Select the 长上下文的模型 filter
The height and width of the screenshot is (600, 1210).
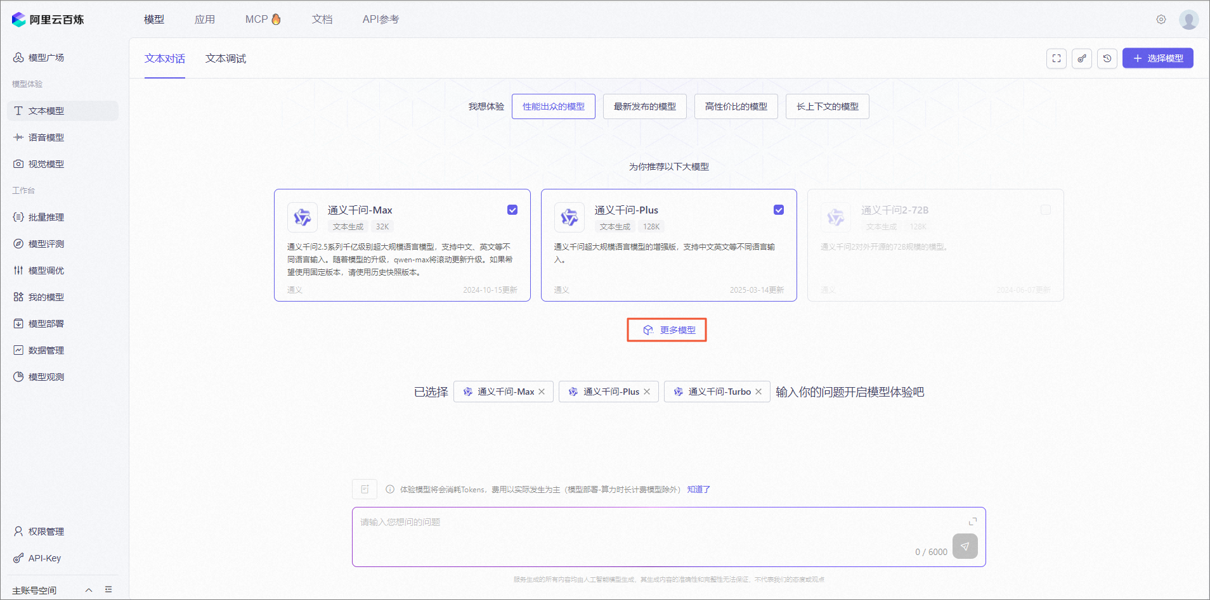828,106
